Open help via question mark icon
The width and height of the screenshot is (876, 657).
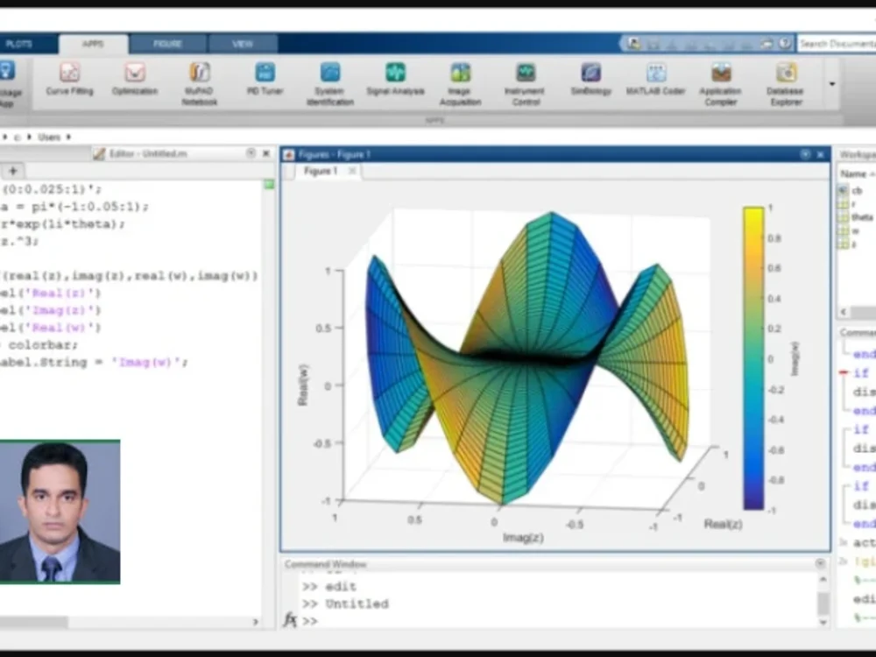tap(785, 43)
